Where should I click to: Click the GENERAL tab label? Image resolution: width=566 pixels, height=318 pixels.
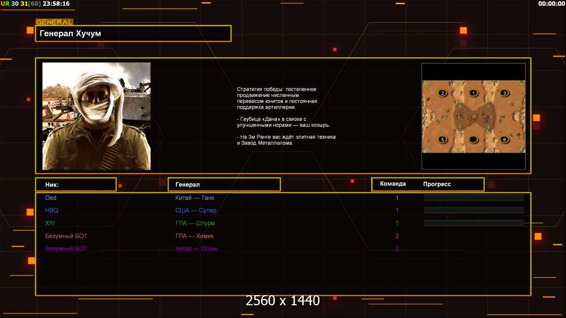54,22
